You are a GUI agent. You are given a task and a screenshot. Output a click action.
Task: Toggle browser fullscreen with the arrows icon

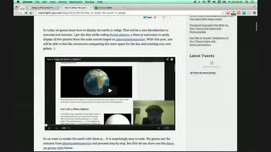[x=254, y=7]
